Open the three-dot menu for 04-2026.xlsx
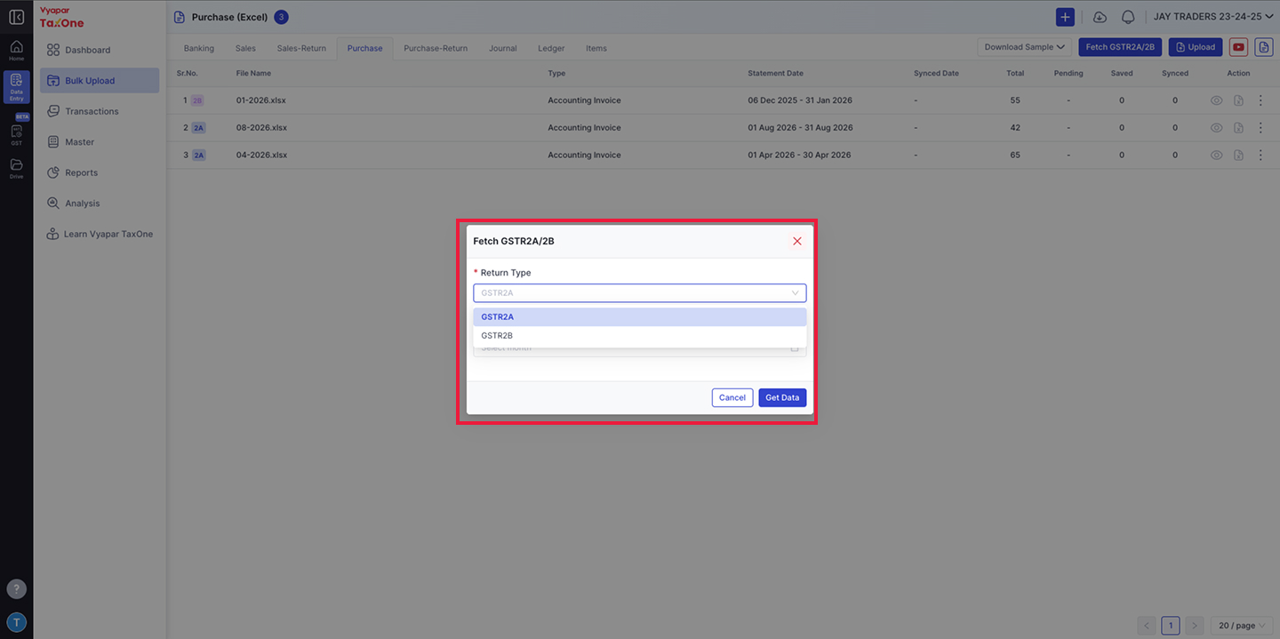The width and height of the screenshot is (1280, 639). 1260,155
